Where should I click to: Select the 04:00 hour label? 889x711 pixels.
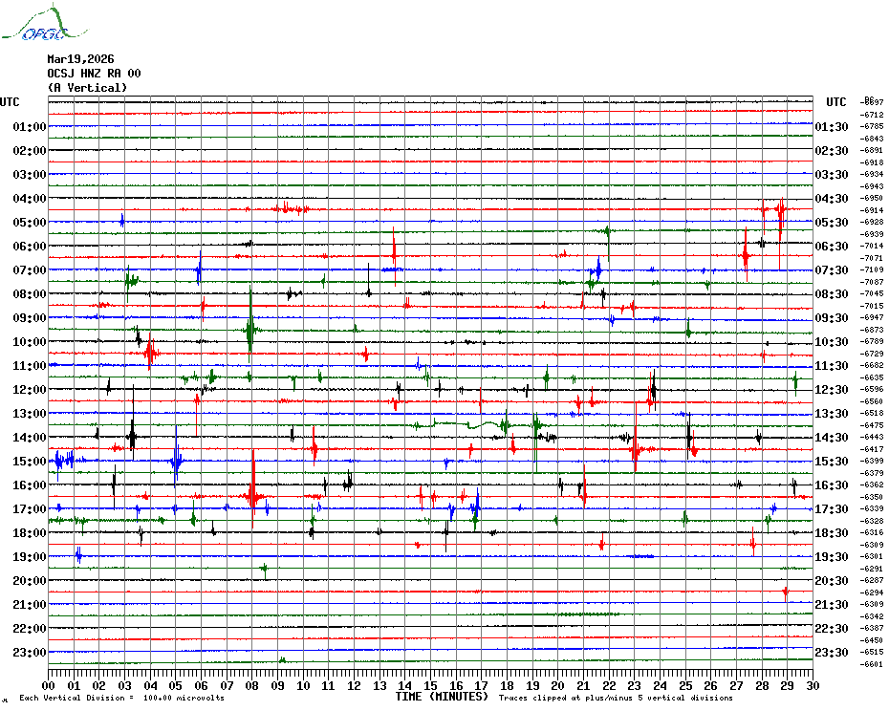coord(30,199)
